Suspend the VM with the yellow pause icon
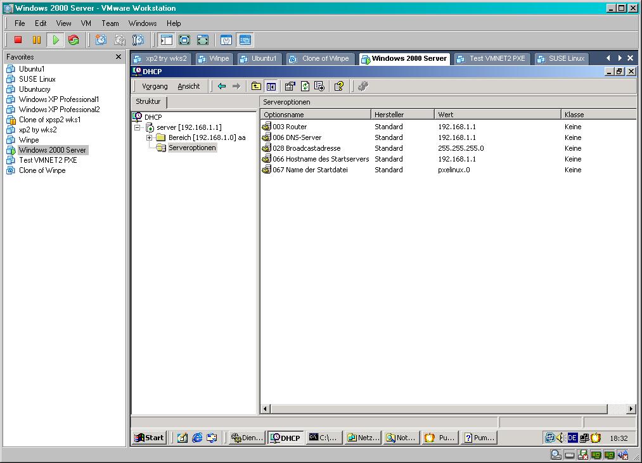Image resolution: width=642 pixels, height=463 pixels. (36, 40)
